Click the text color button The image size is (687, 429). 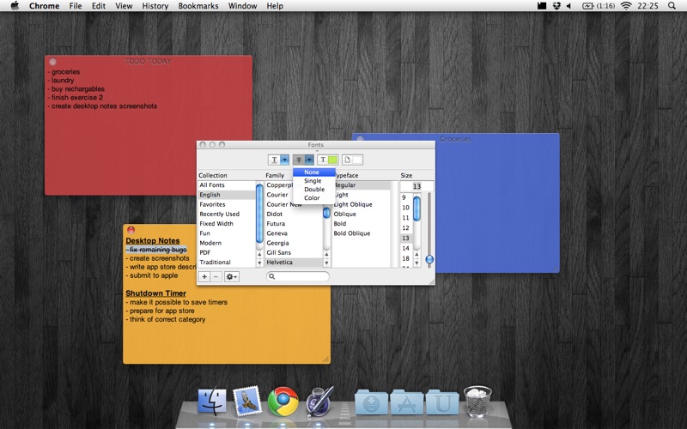click(327, 160)
